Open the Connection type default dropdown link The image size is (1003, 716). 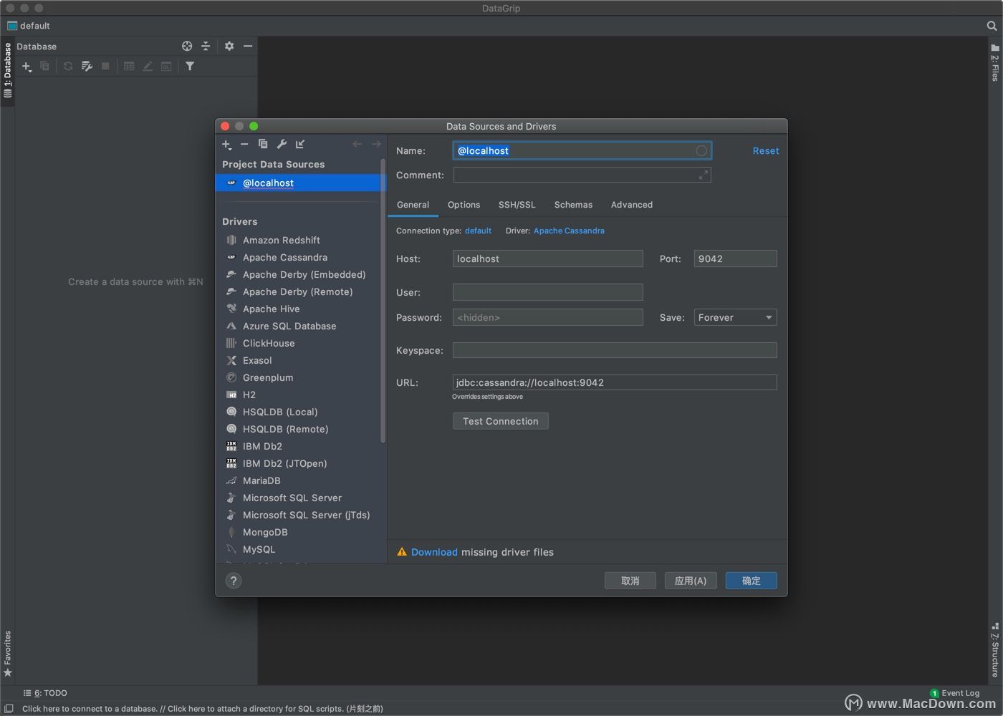[x=478, y=231]
